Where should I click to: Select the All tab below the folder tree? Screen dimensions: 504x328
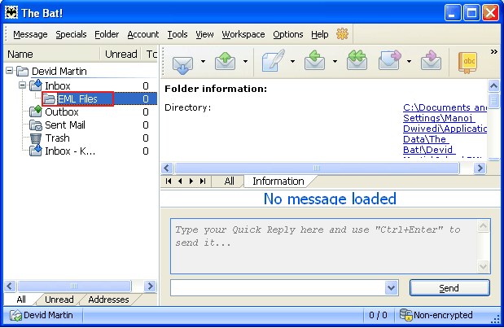21,300
